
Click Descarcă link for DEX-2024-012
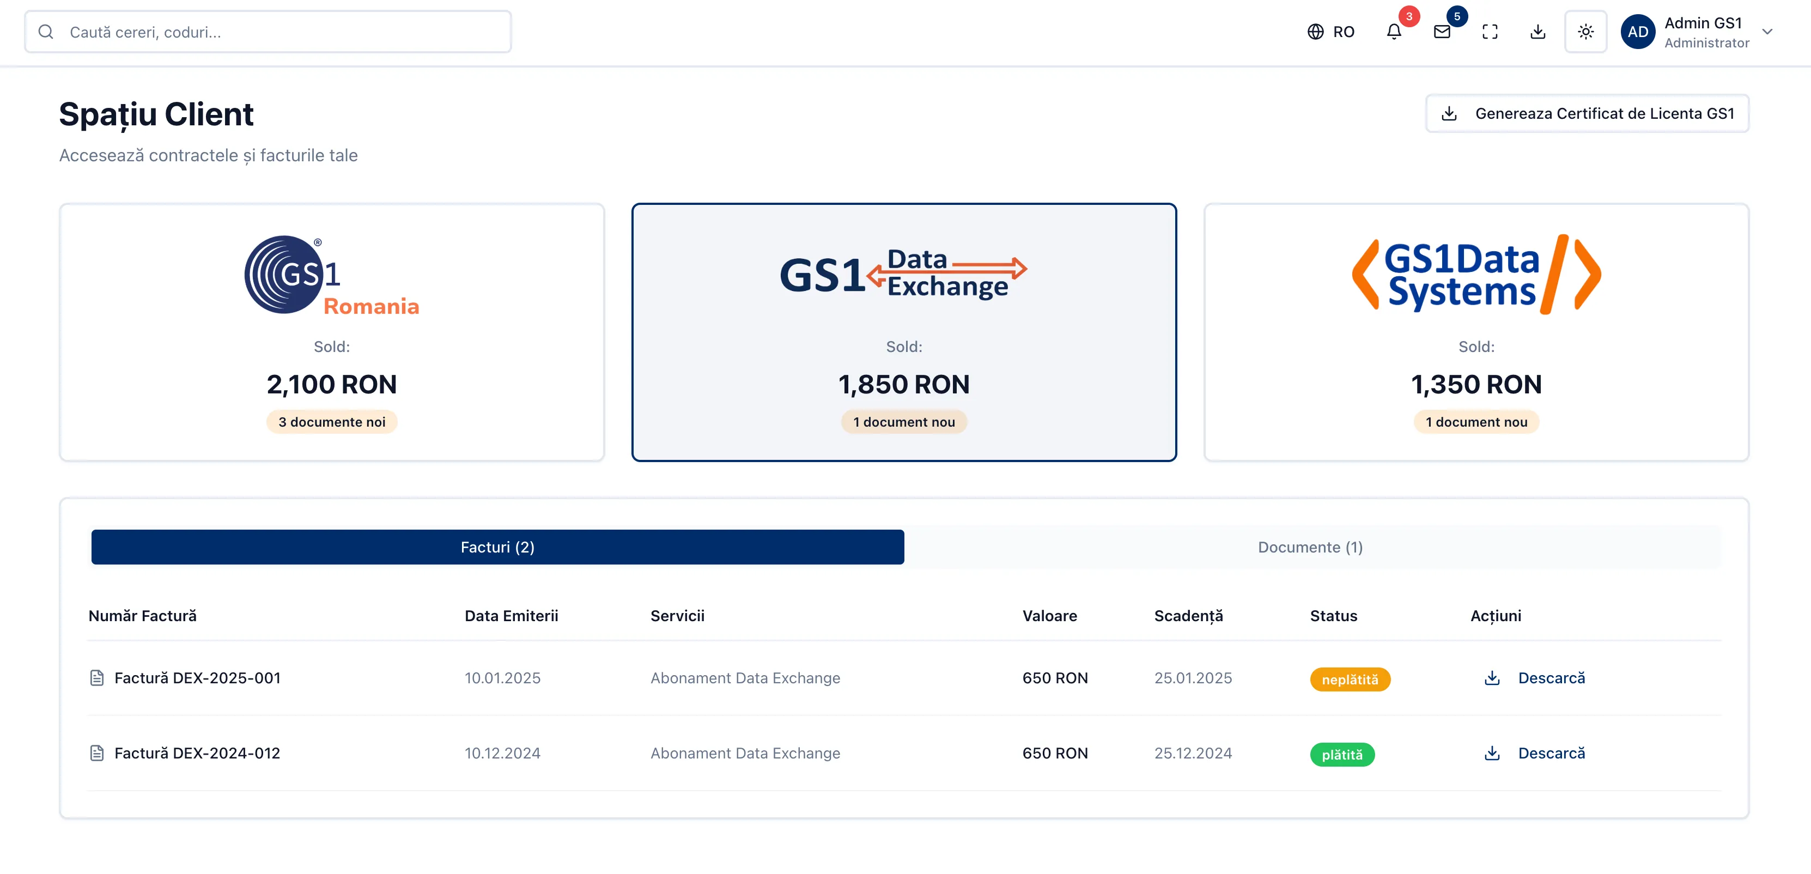pyautogui.click(x=1551, y=753)
